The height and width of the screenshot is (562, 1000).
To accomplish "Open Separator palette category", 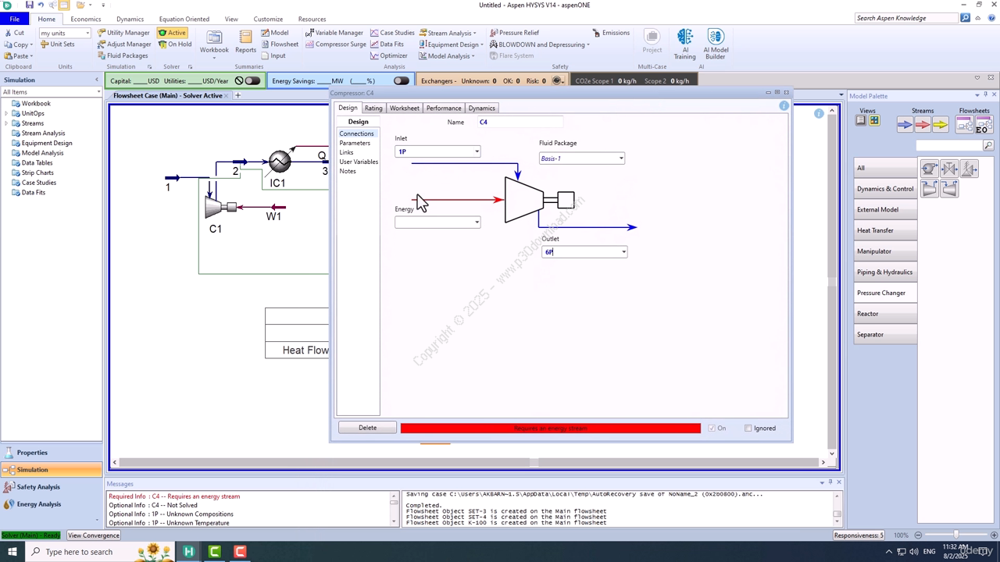I will 885,334.
